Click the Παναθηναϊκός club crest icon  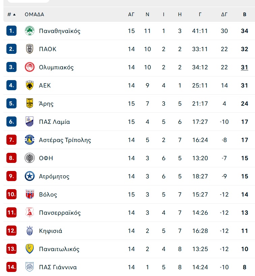29,31
